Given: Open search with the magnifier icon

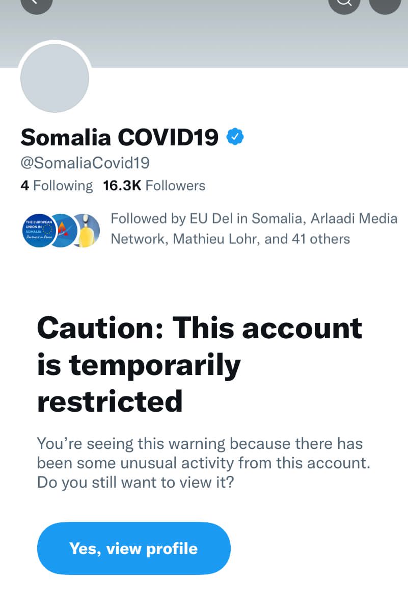Looking at the screenshot, I should 344,4.
